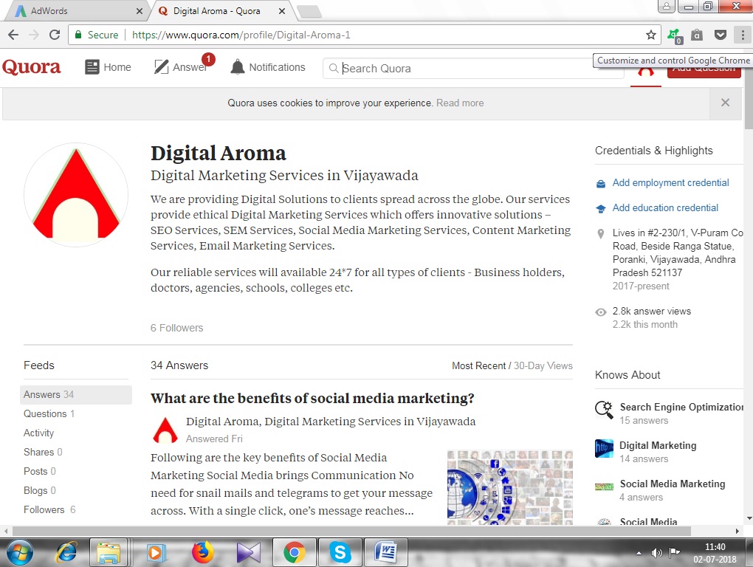
Task: Click the 6 Followers link
Action: point(176,328)
